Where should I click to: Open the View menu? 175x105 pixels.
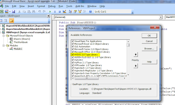(22, 6)
